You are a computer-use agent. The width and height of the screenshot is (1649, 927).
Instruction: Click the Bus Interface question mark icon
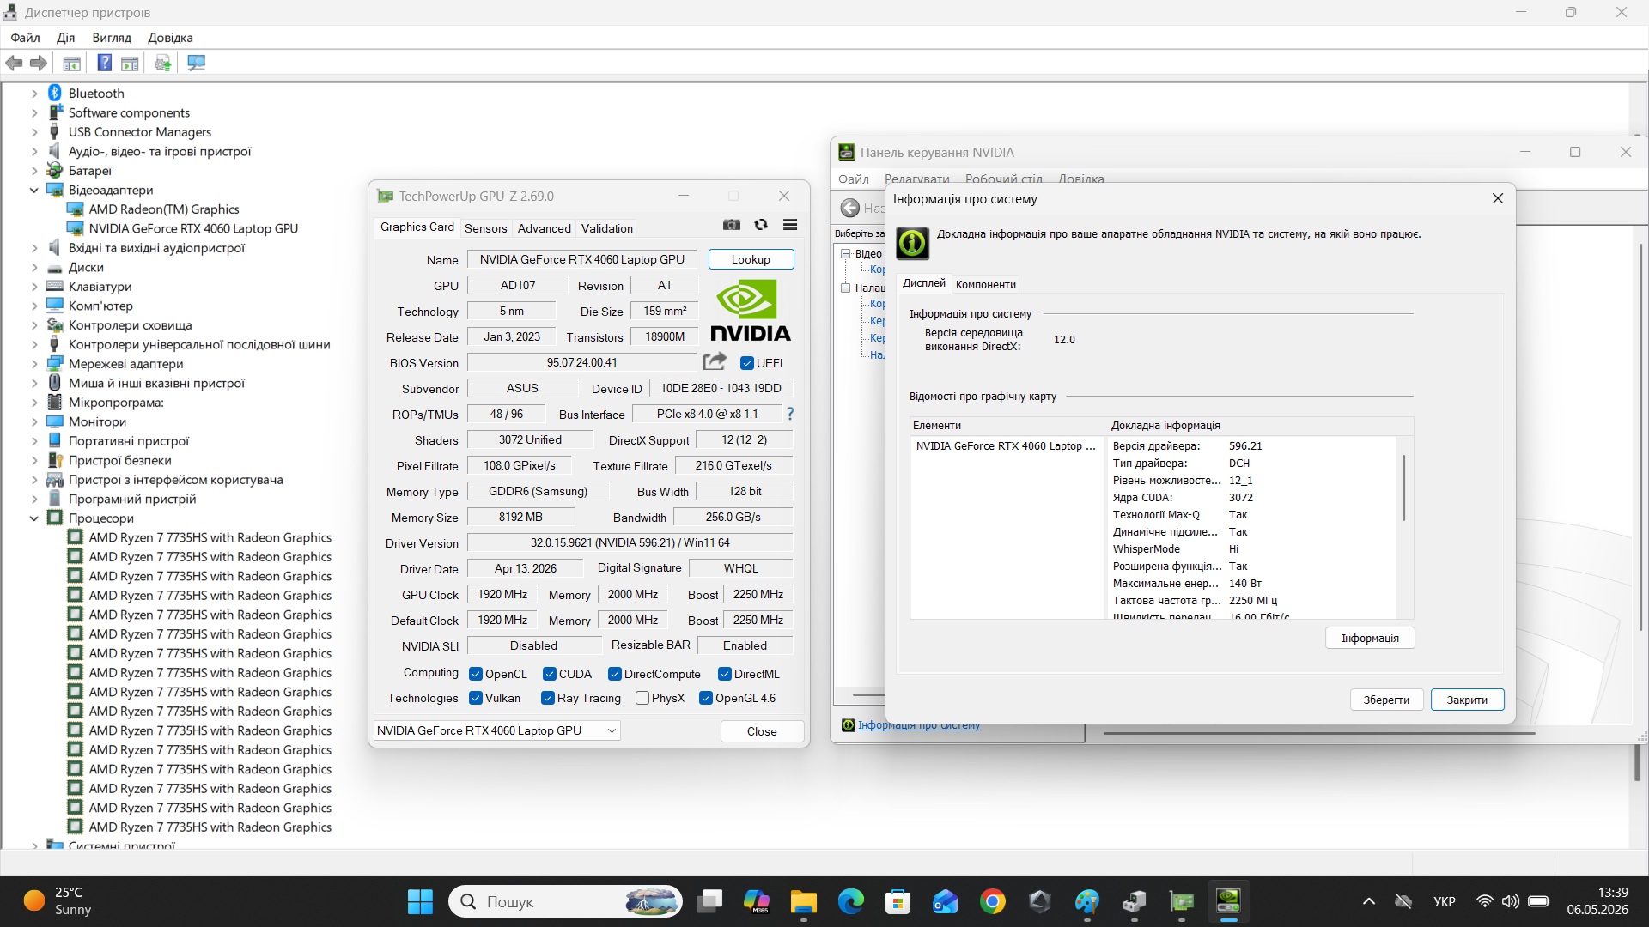coord(790,414)
